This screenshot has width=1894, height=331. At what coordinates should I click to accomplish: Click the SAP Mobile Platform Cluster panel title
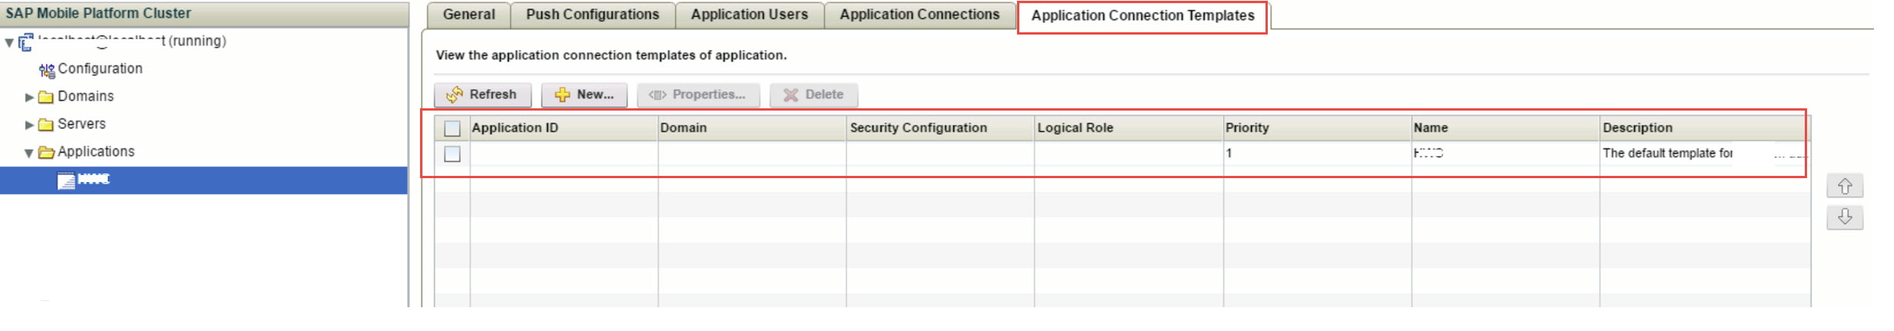coord(98,14)
